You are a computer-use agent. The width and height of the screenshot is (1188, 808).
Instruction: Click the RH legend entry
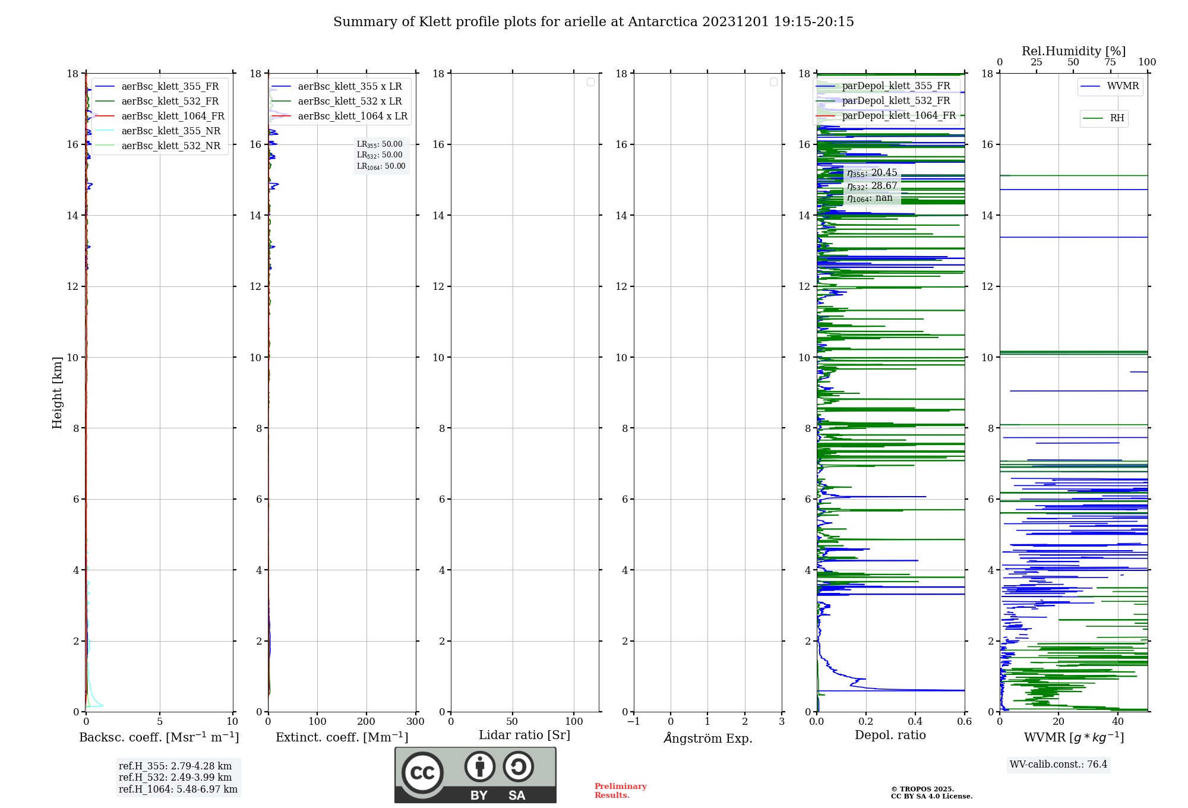coord(1116,118)
